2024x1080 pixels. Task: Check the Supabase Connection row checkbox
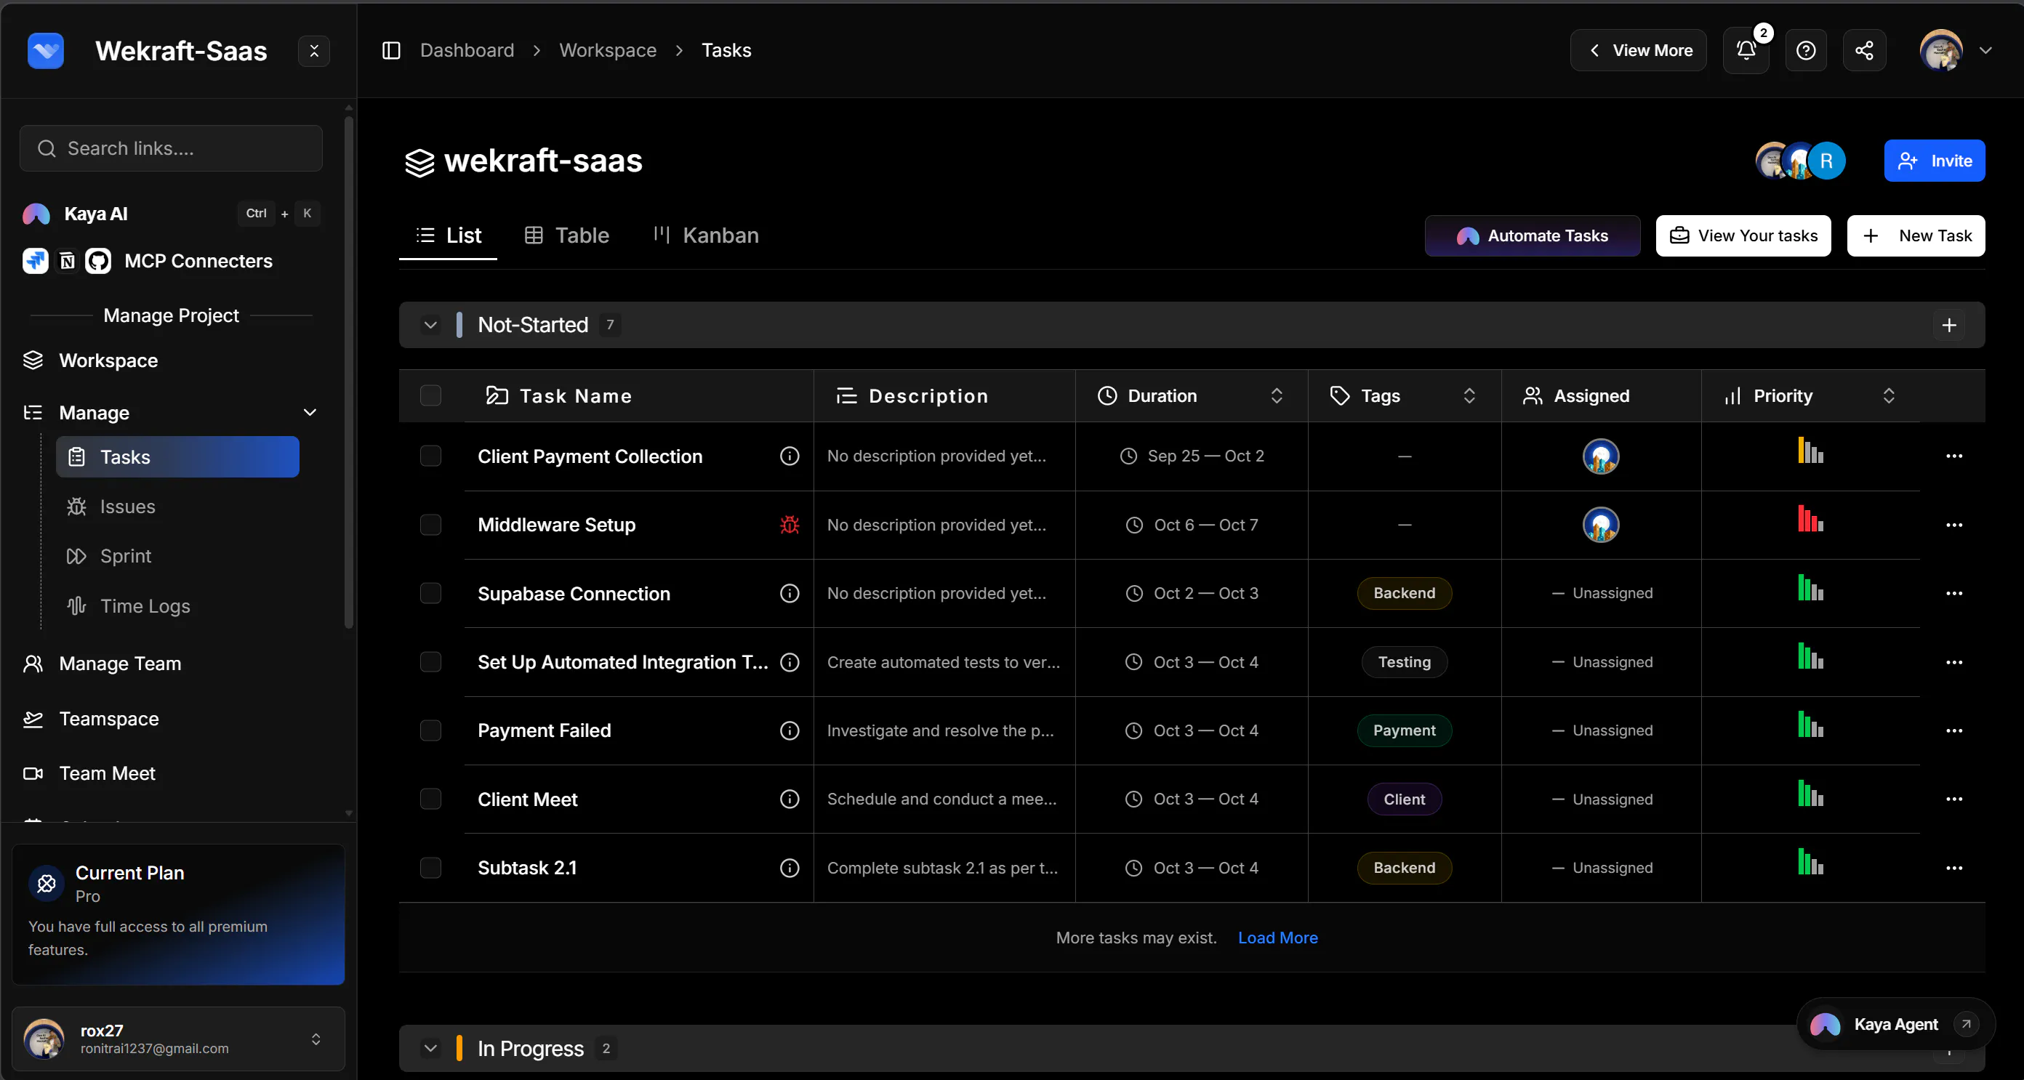click(x=430, y=594)
